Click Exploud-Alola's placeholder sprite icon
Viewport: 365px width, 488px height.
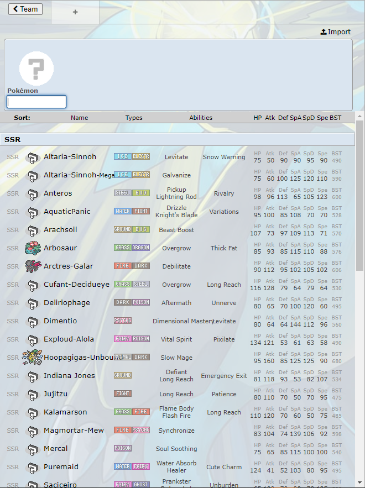click(33, 340)
